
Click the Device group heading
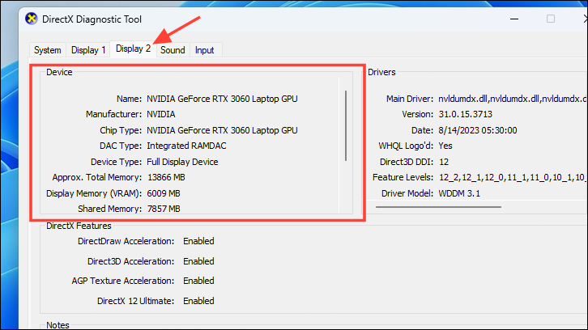[59, 72]
